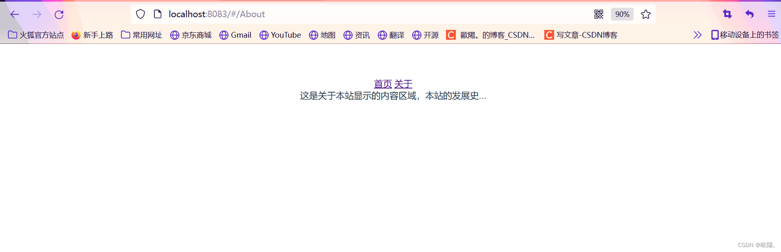This screenshot has height=252, width=781.
Task: Open the 地图 bookmark
Action: [322, 35]
